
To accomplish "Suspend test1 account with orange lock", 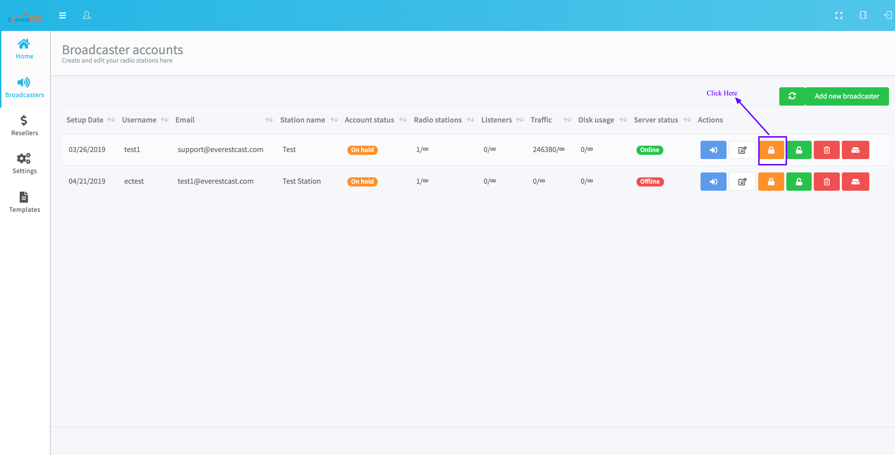I will [771, 150].
